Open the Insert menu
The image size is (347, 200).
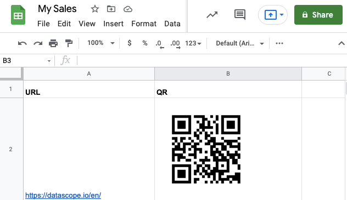click(x=113, y=24)
